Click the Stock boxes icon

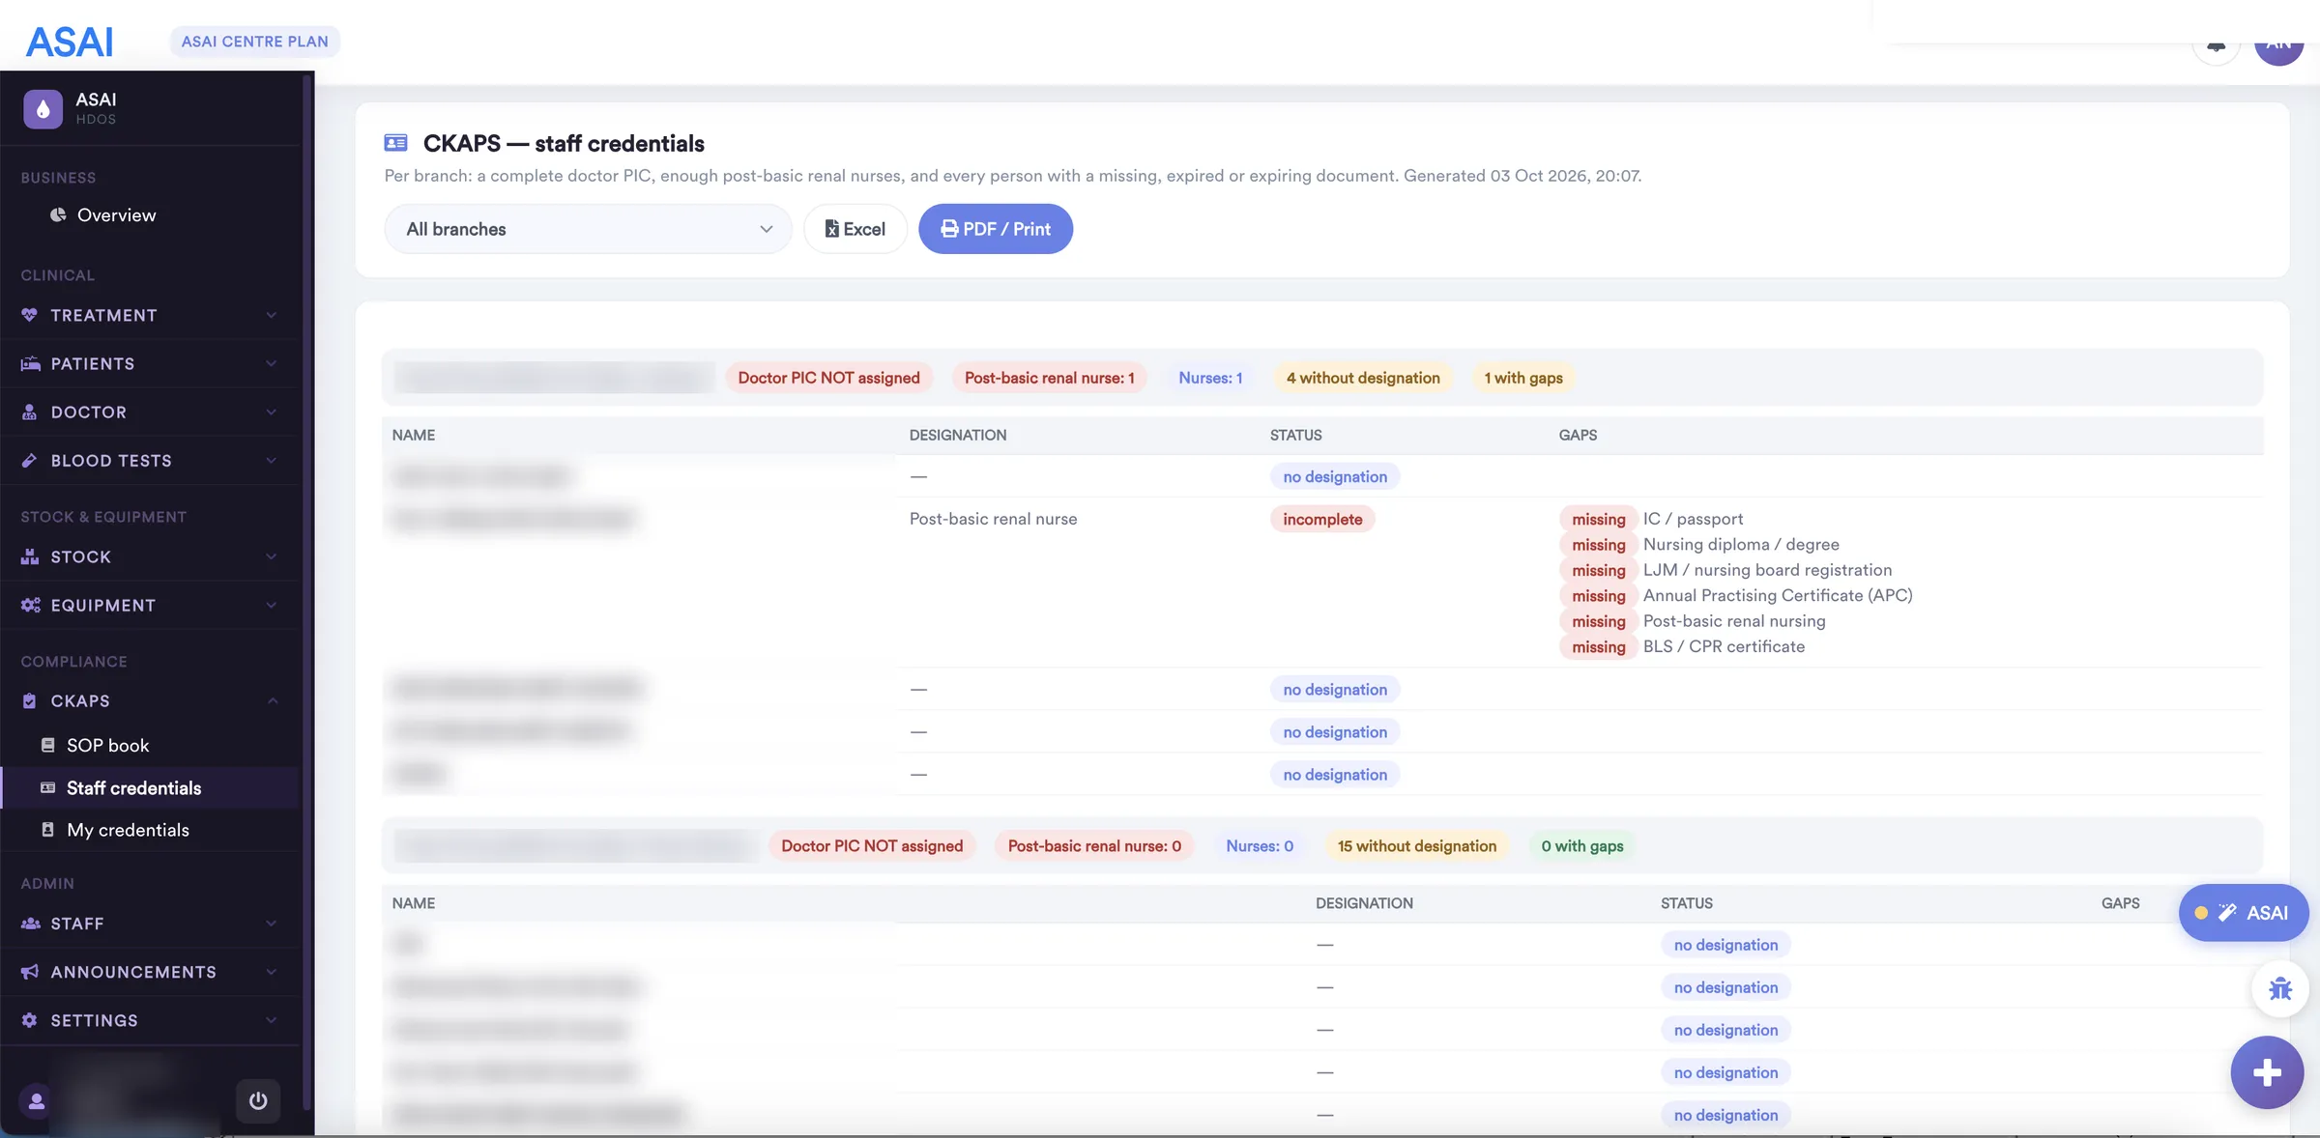click(30, 556)
